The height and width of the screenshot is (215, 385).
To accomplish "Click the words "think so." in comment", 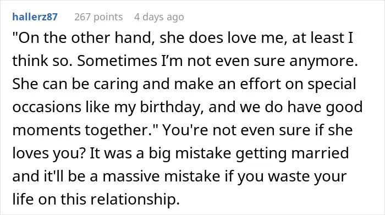I will [42, 61].
